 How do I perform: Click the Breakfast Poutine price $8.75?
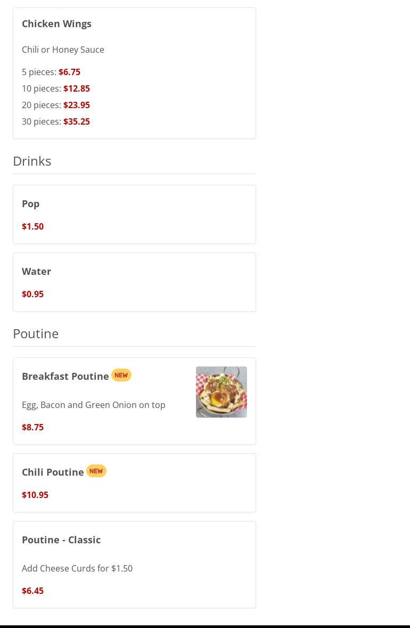point(32,427)
